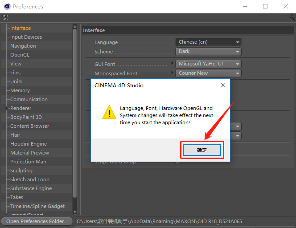Click the category list scroll up arrow
Viewport: 296px width, 228px height.
(75, 26)
